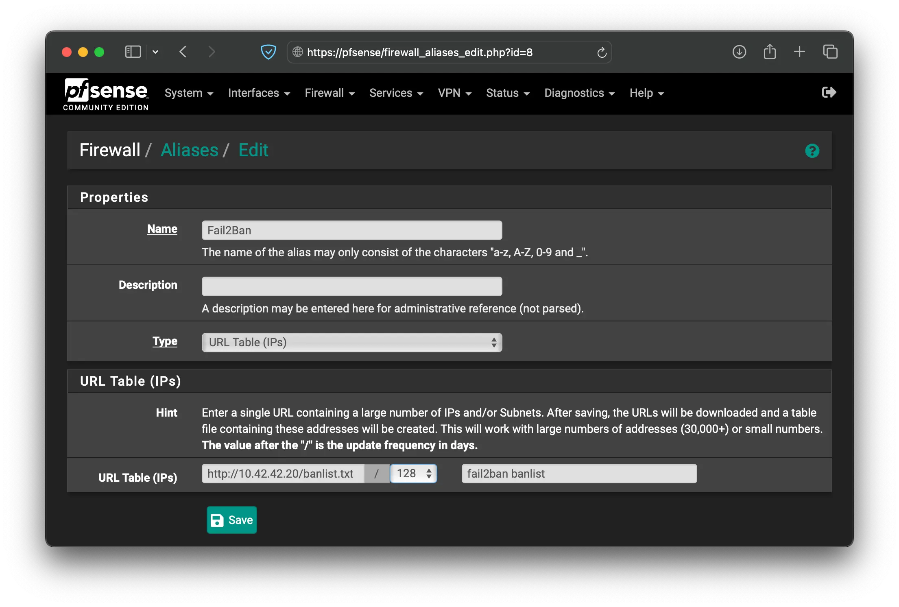Viewport: 899px width, 607px height.
Task: Open the Diagnostics menu
Action: coord(579,93)
